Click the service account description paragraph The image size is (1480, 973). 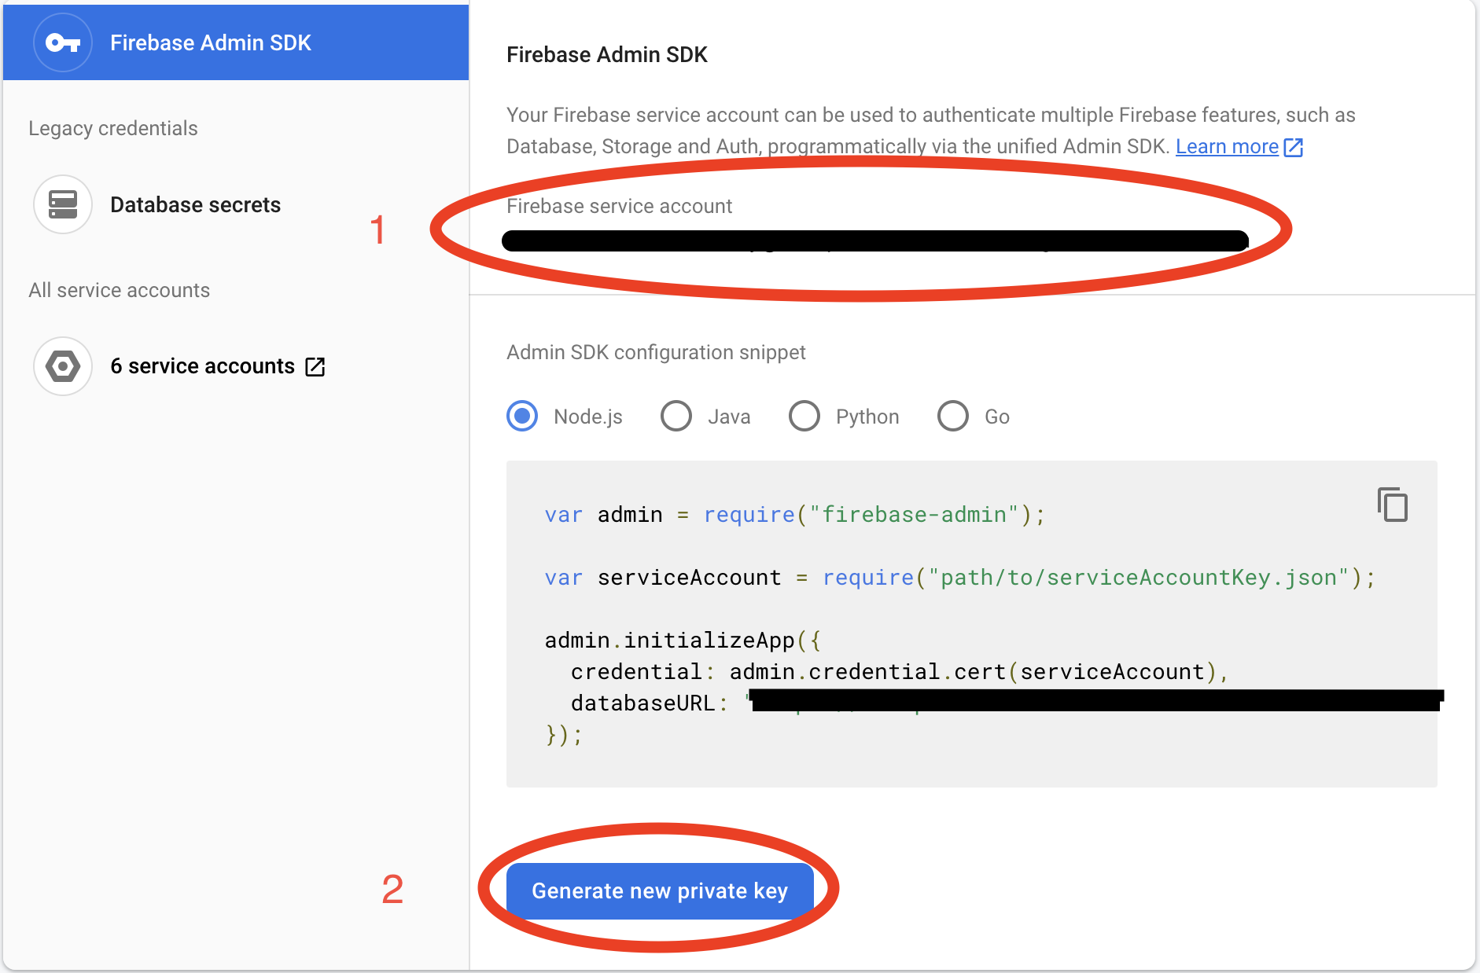(931, 130)
